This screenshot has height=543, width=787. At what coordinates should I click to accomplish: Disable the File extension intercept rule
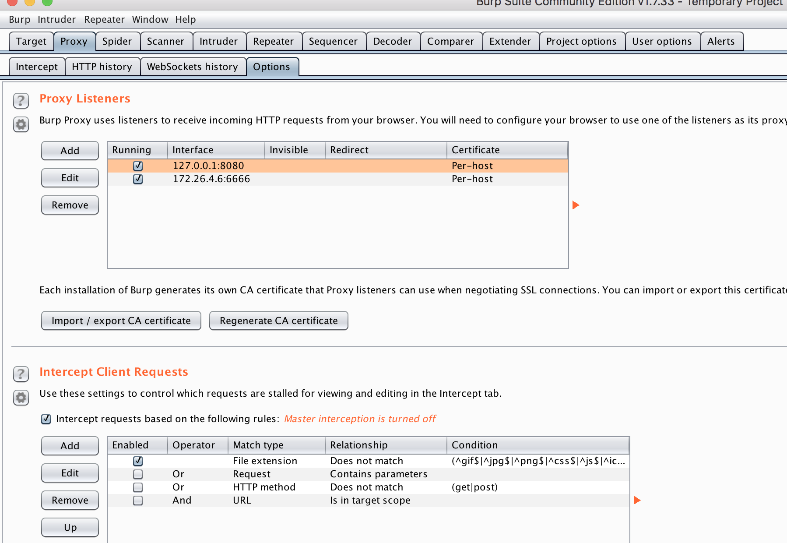[x=138, y=461]
